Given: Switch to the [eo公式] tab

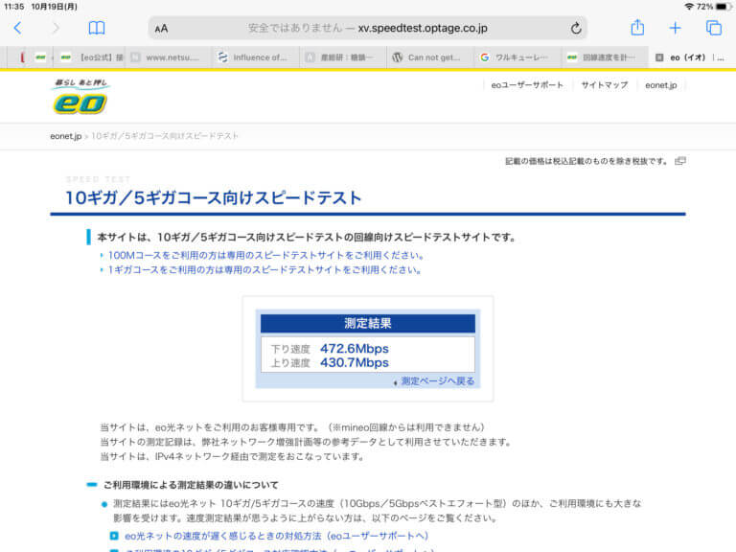Looking at the screenshot, I should [x=89, y=57].
